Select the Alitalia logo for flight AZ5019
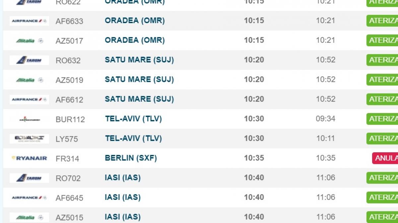The height and width of the screenshot is (223, 398). (x=29, y=80)
